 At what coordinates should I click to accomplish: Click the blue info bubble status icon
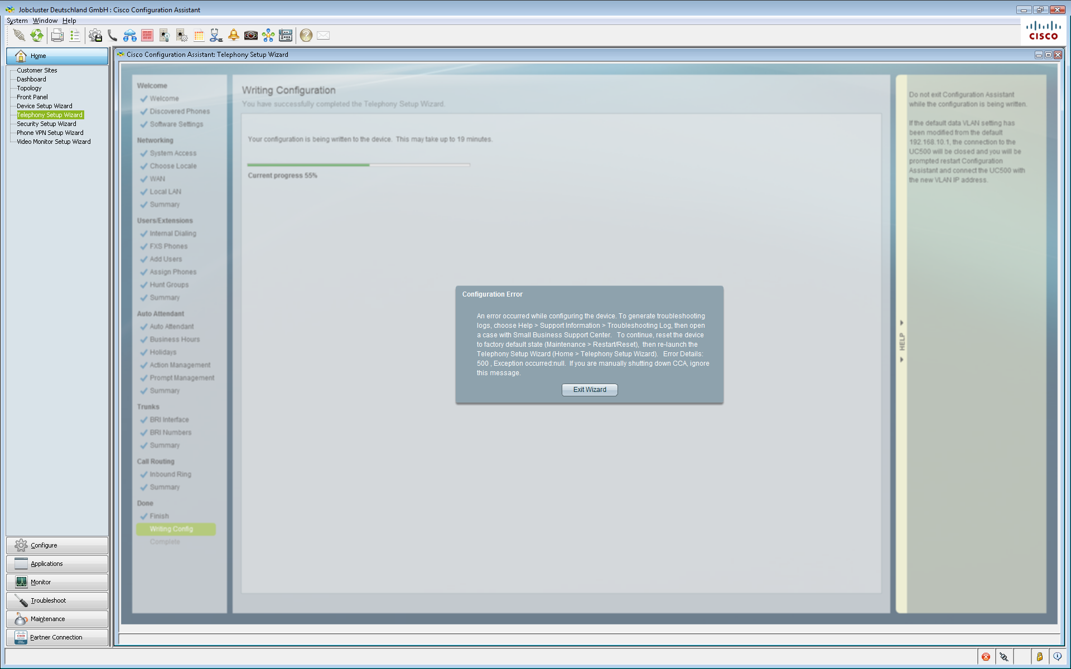pyautogui.click(x=1058, y=657)
